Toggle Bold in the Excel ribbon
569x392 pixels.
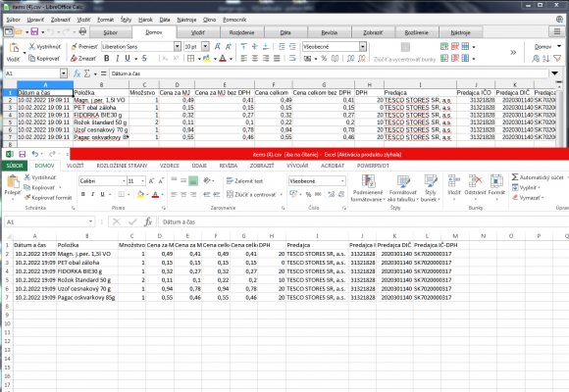83,194
